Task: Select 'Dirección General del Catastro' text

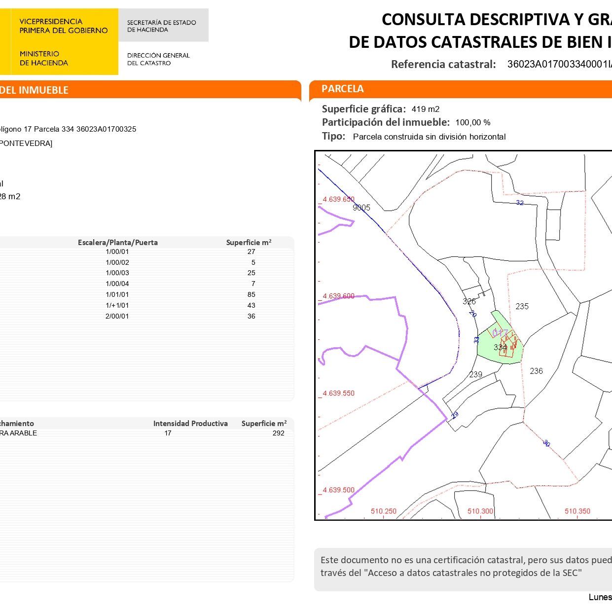Action: [158, 59]
